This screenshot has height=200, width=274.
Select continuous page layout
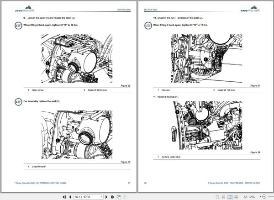tap(223, 197)
